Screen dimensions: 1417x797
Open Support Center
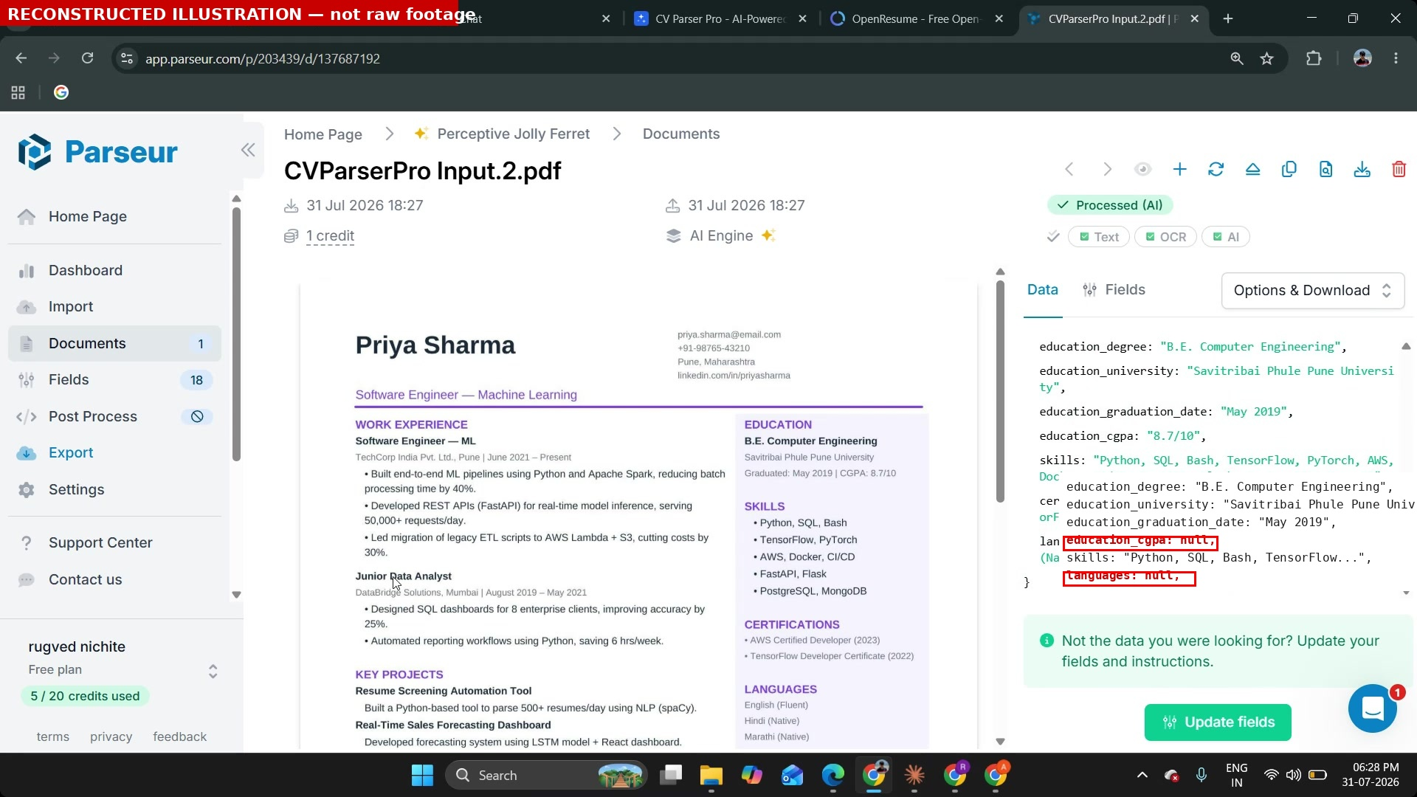pyautogui.click(x=114, y=543)
